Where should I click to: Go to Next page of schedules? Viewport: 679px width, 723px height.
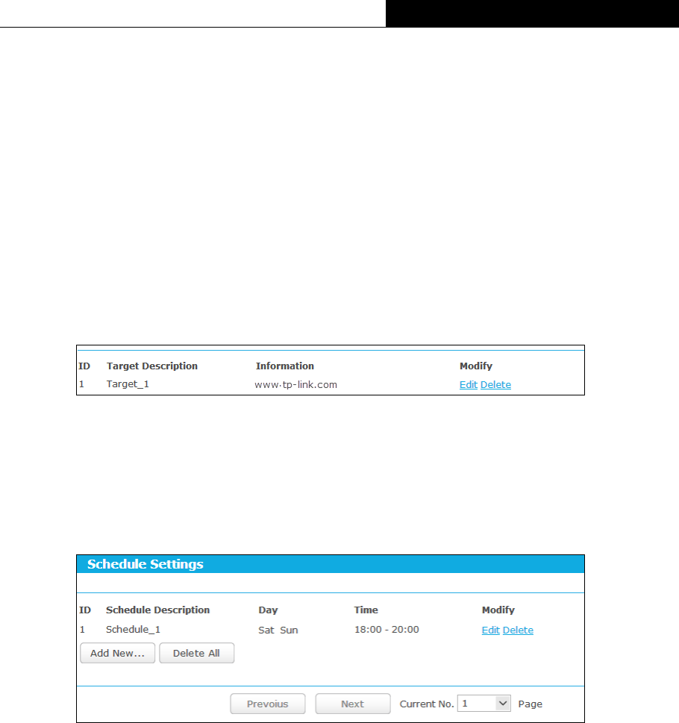pyautogui.click(x=353, y=704)
